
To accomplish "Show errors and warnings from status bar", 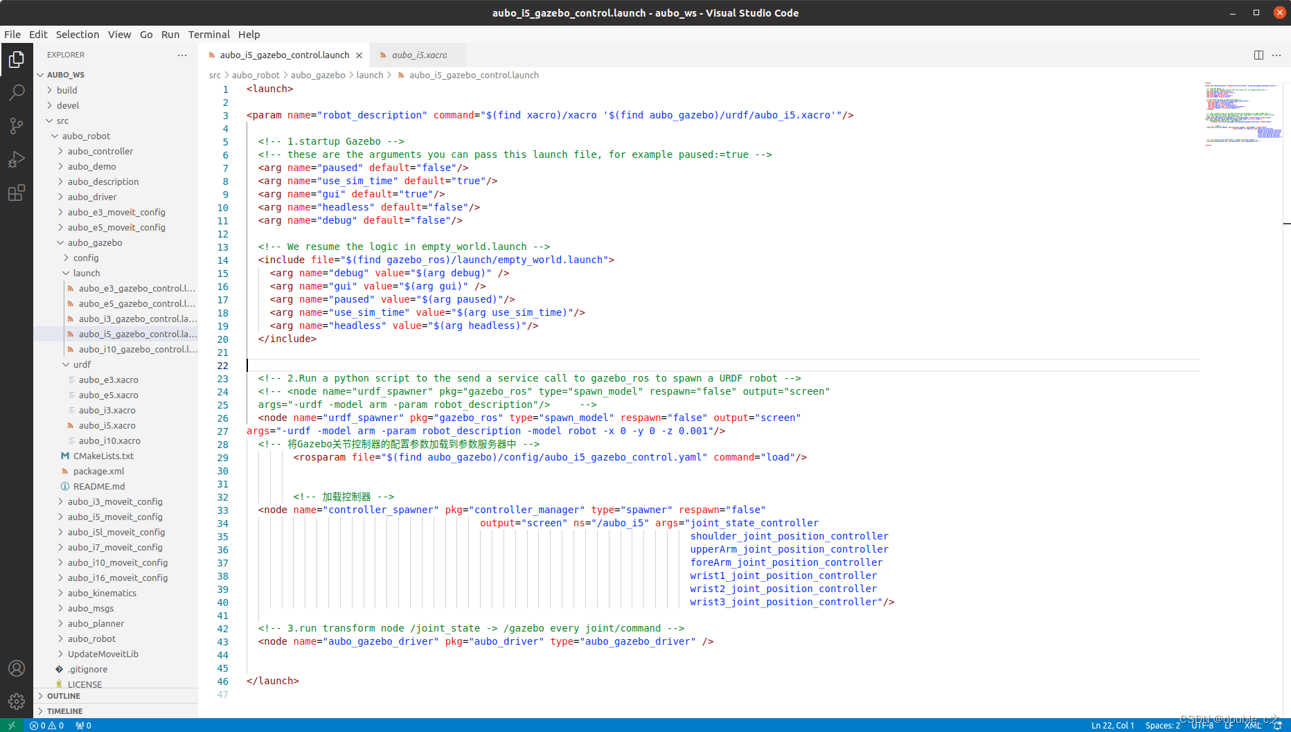I will [46, 725].
